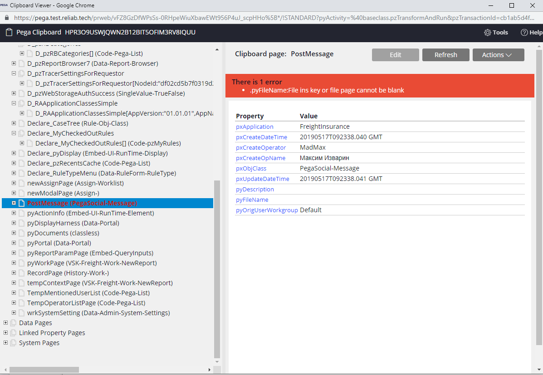Screen dimensions: 543x375
Task: Click page icon next to PostMessage
Action: click(x=21, y=203)
